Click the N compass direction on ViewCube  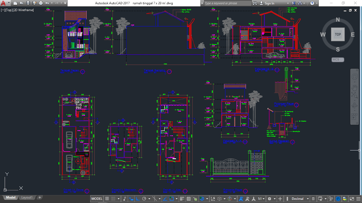338,20
